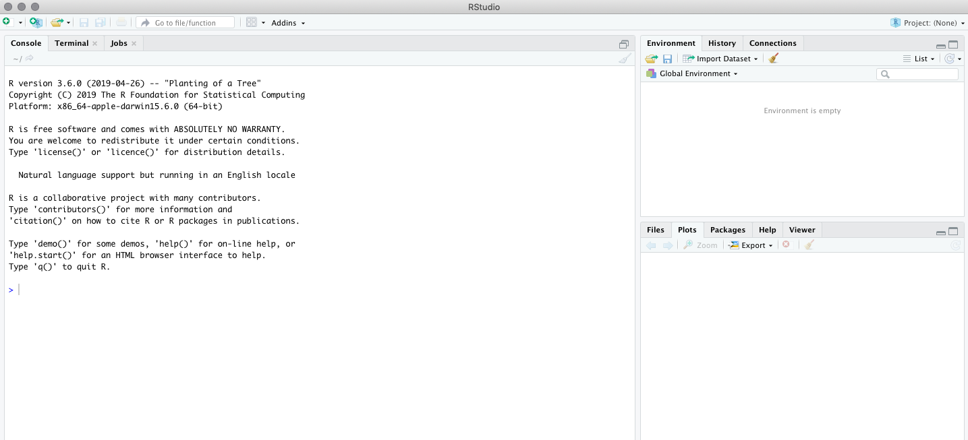The image size is (968, 440).
Task: Create a new R project
Action: coord(36,22)
